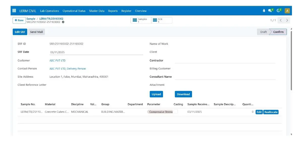300x143 pixels.
Task: Open the apps grid menu icon
Action: 14,11
